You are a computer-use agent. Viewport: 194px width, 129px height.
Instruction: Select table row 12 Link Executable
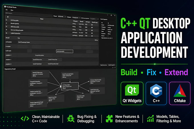tap(52, 22)
